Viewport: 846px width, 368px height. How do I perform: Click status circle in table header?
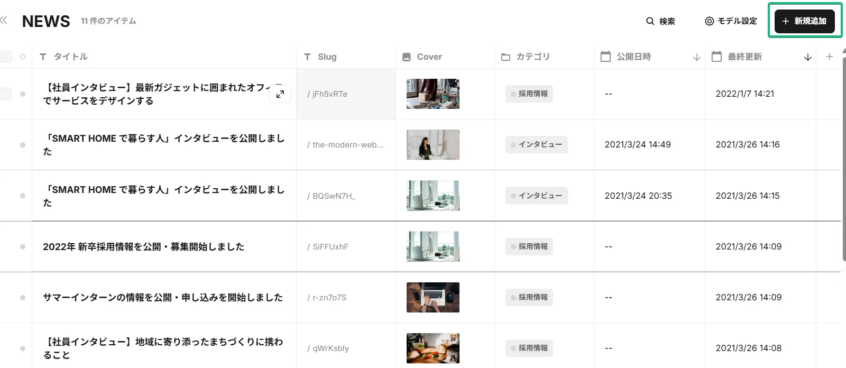[x=23, y=57]
